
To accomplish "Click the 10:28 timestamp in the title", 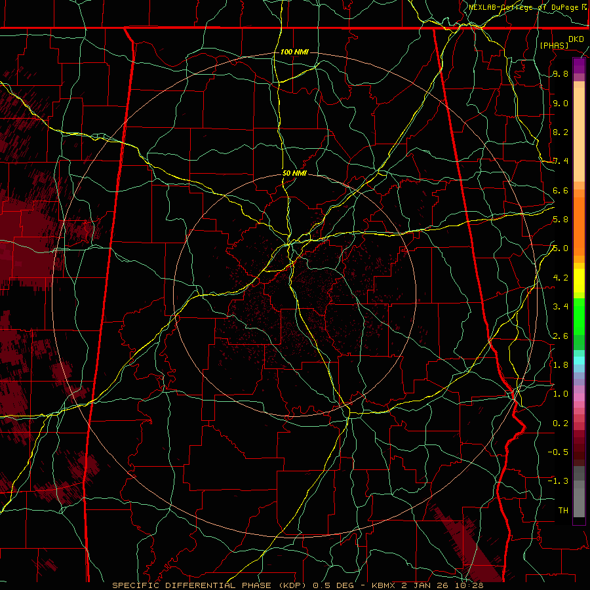I will point(469,585).
